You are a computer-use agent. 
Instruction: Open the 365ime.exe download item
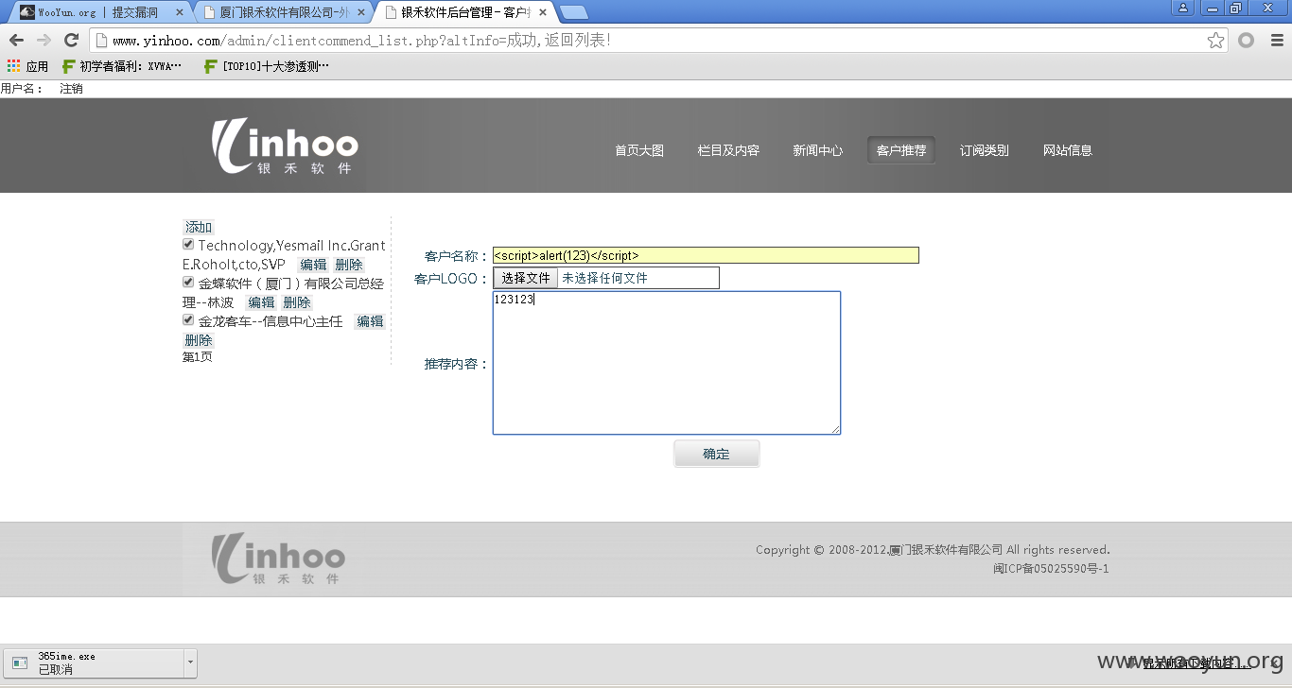95,662
